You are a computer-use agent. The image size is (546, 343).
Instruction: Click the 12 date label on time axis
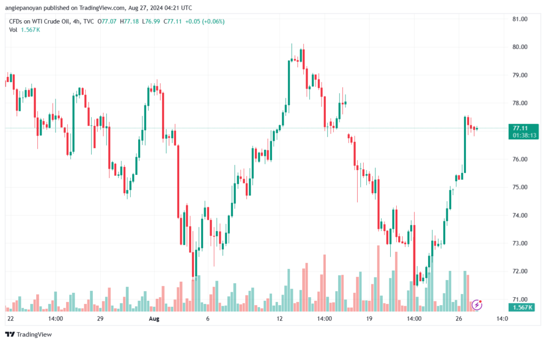279,319
